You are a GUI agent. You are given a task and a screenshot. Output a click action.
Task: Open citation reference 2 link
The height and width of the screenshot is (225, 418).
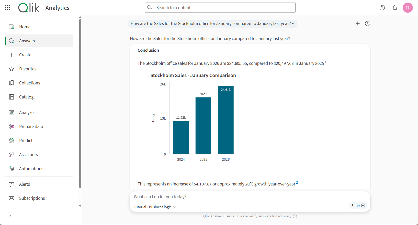[297, 183]
